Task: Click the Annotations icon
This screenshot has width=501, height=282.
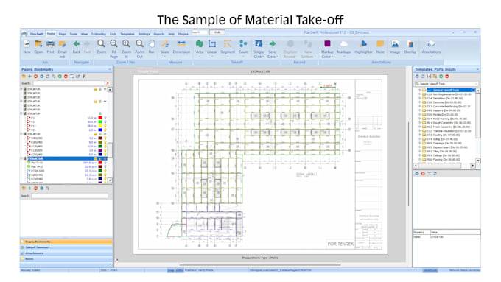Action: coord(431,43)
